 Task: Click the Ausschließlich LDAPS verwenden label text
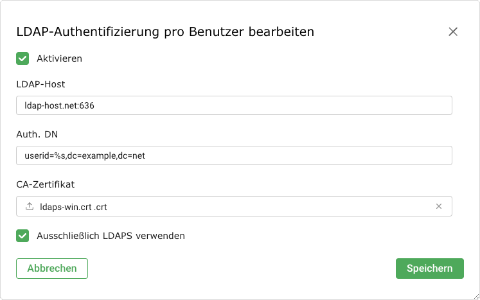tap(111, 236)
